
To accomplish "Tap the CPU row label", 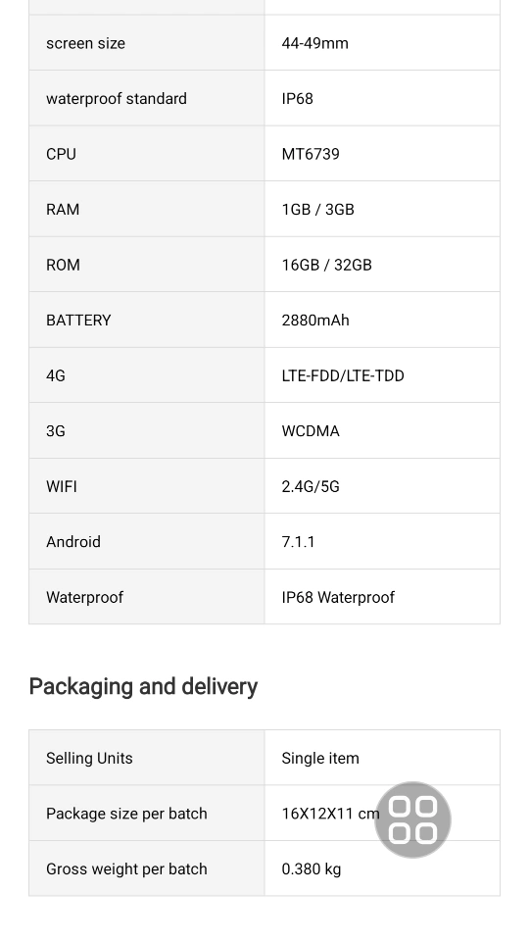I will [62, 154].
